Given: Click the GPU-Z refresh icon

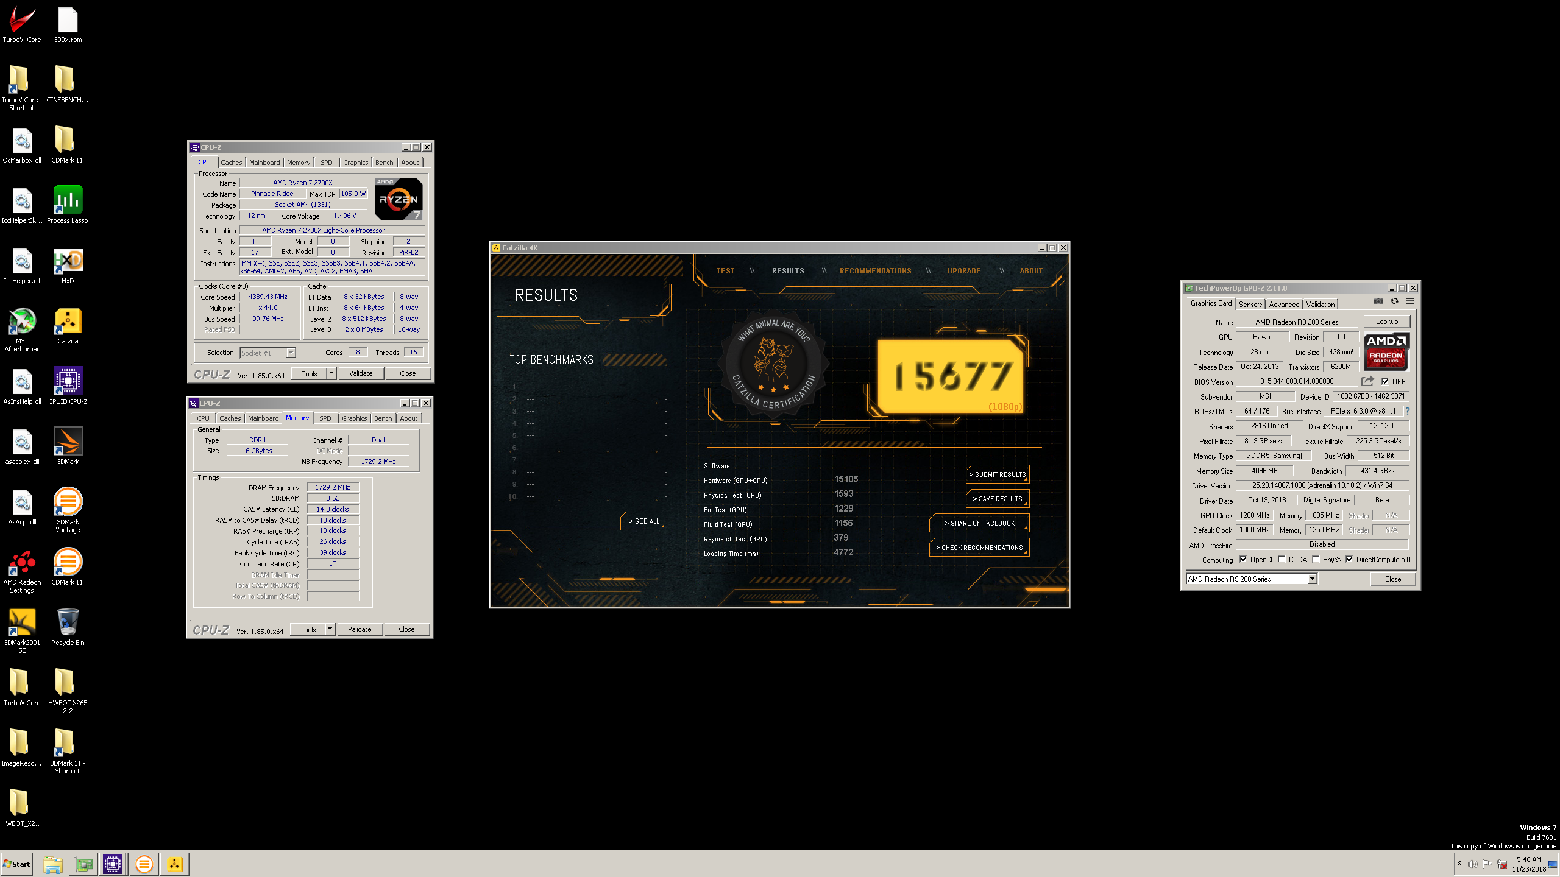Looking at the screenshot, I should click(x=1394, y=301).
